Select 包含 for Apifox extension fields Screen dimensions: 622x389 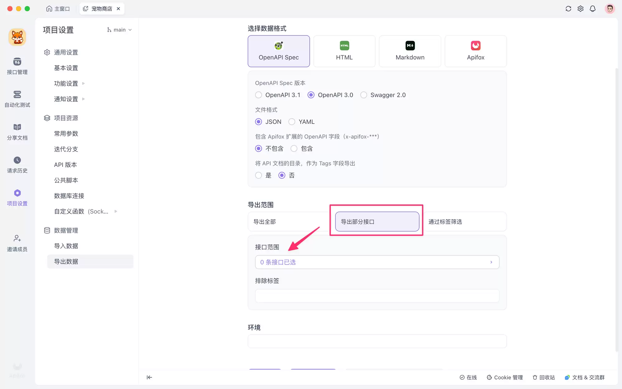point(294,148)
